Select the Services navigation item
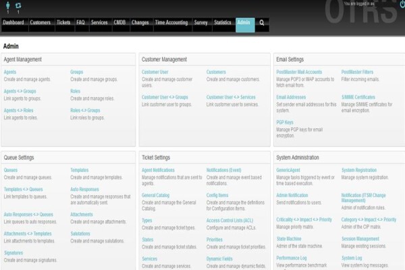Screen dimensions: 405x270 99,22
